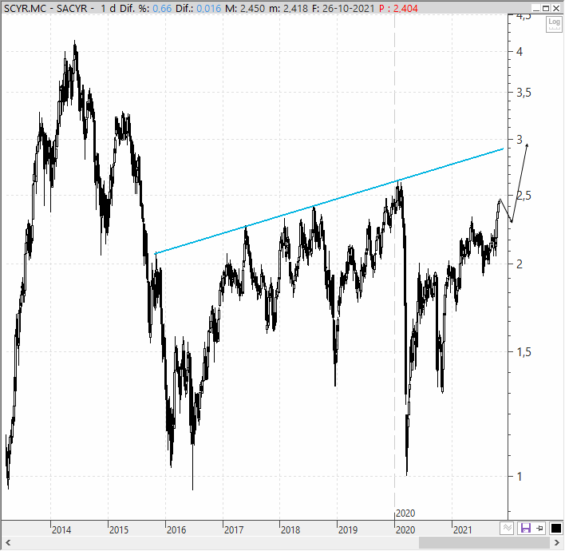Viewport: 565px width, 551px height.
Task: Click the 2014 label on time axis
Action: [61, 530]
